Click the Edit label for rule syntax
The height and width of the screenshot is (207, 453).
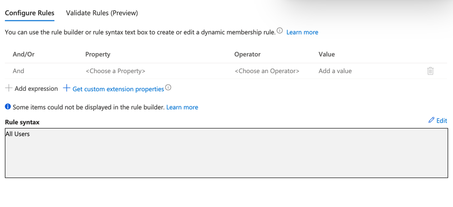[x=442, y=120]
